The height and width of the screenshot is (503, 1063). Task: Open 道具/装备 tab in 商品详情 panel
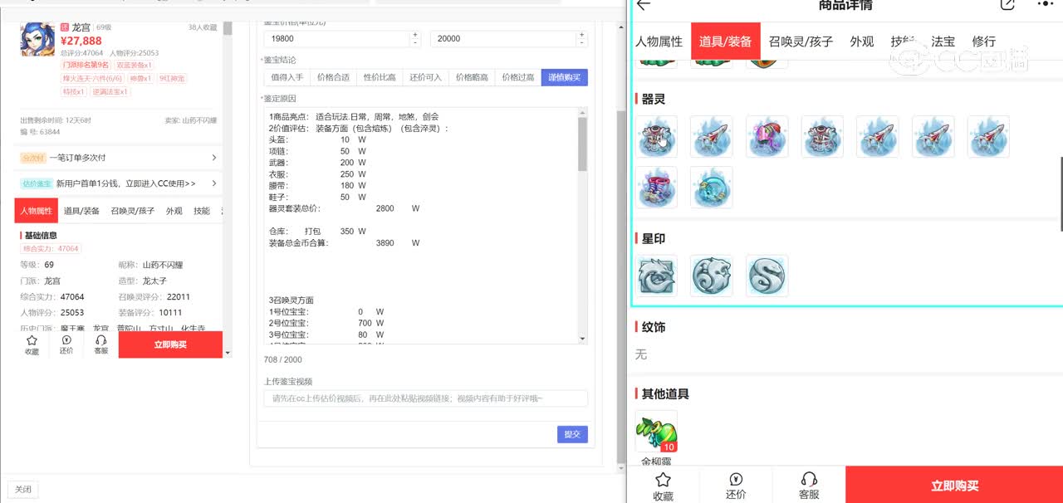click(x=725, y=42)
